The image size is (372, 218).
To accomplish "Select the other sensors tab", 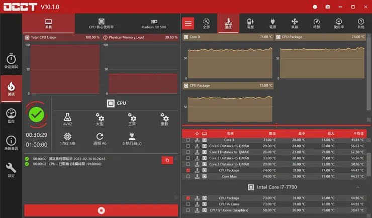I will coord(361,24).
